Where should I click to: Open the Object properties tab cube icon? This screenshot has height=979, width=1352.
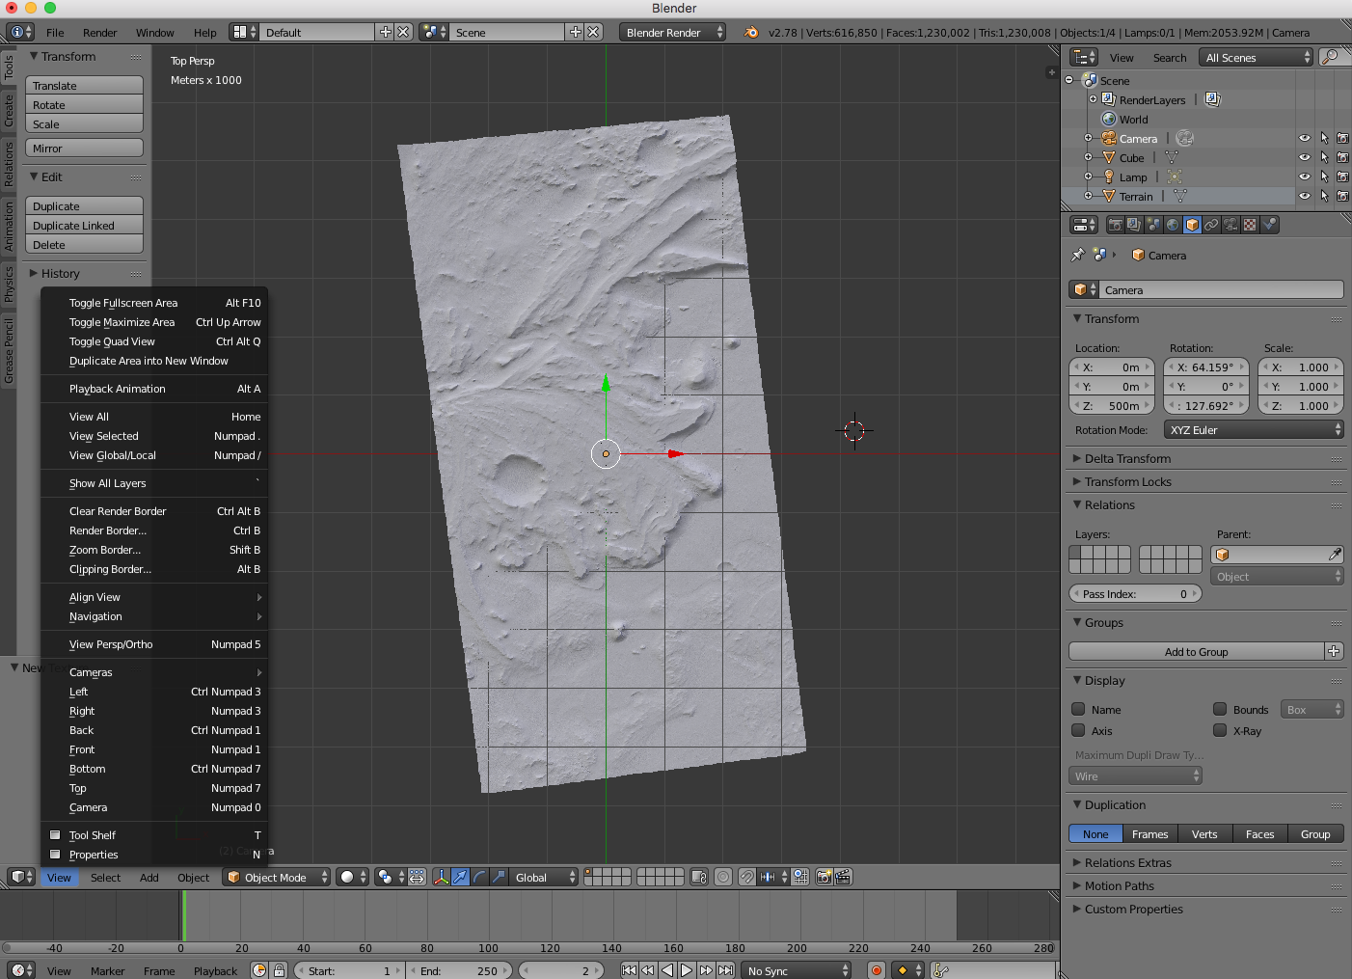(x=1192, y=225)
